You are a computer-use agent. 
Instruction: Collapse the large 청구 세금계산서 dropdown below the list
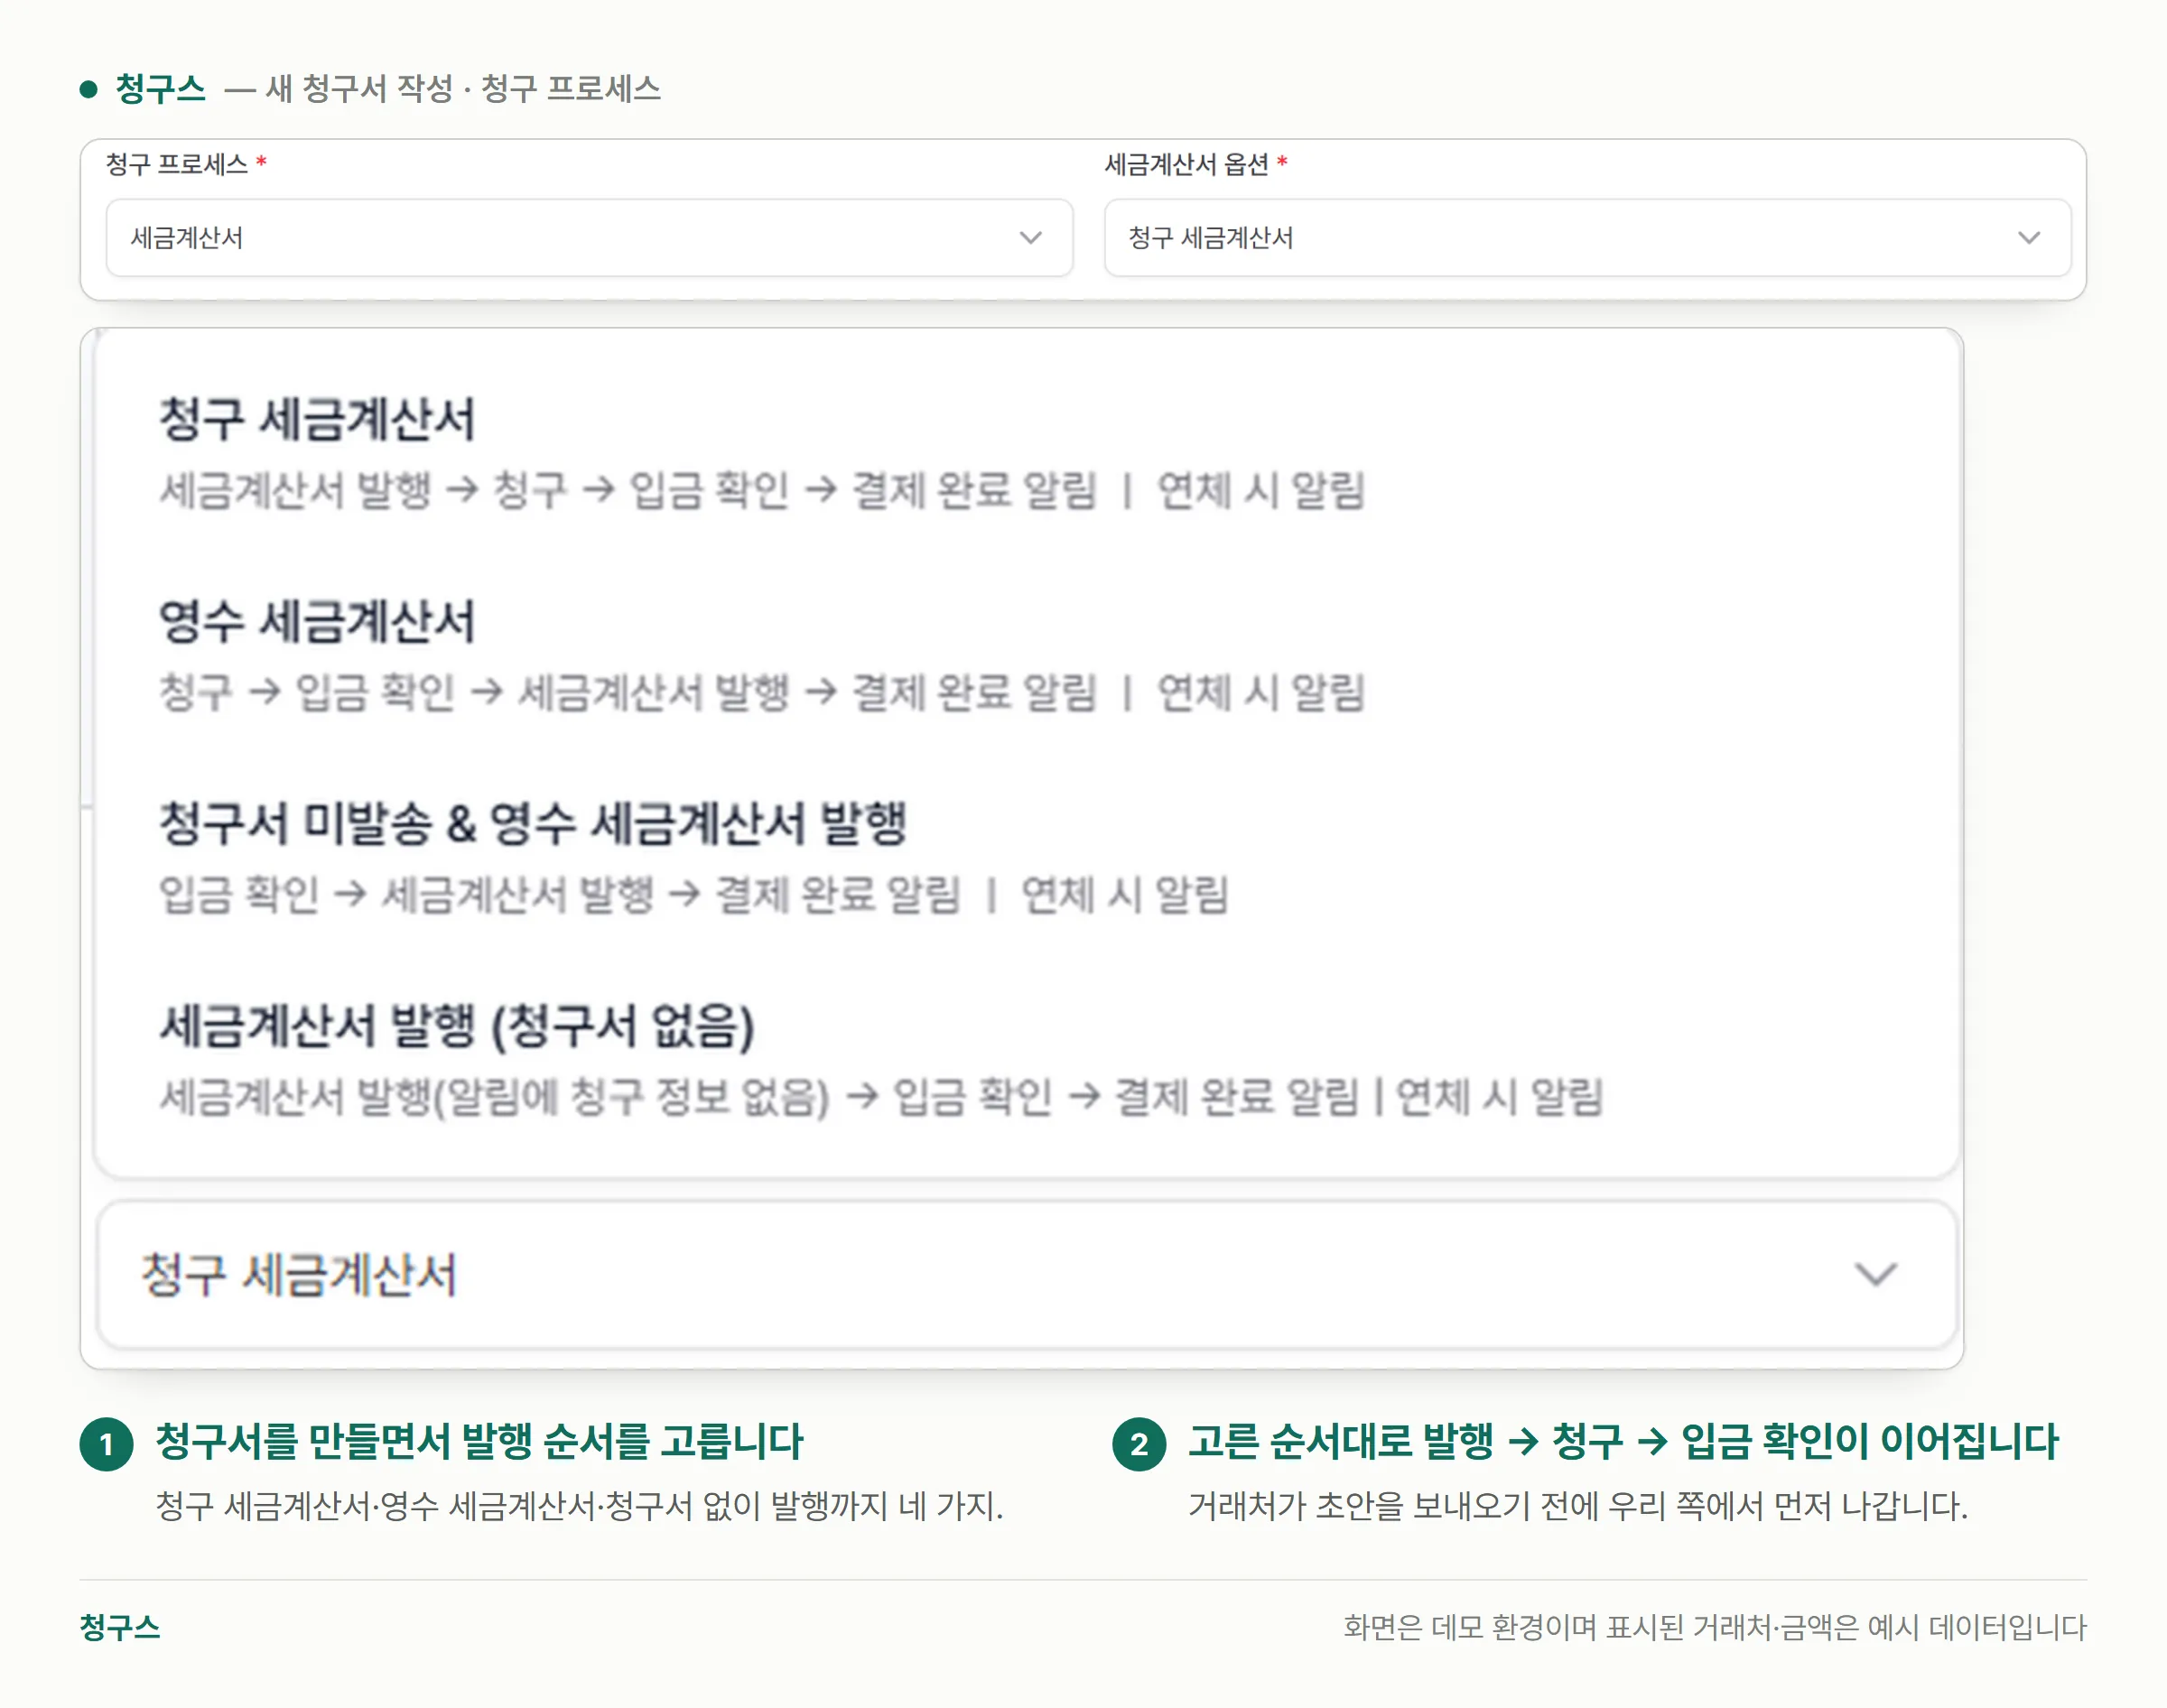coord(1026,1274)
